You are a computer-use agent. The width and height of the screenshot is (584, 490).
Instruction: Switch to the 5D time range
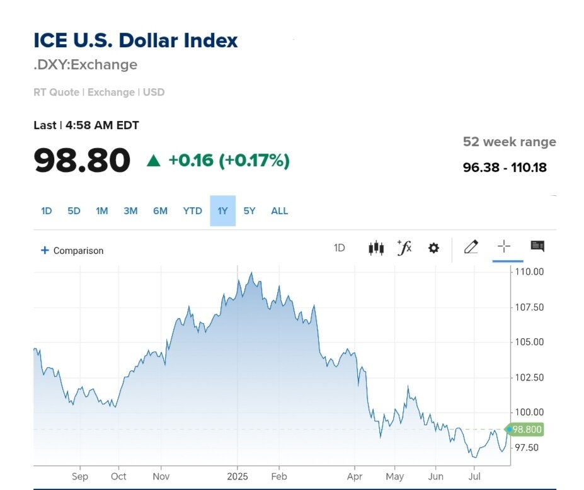[x=74, y=211]
